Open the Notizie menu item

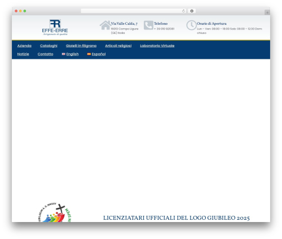(23, 54)
